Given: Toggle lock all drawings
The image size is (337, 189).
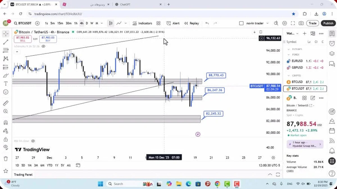Looking at the screenshot, I should tap(6, 139).
